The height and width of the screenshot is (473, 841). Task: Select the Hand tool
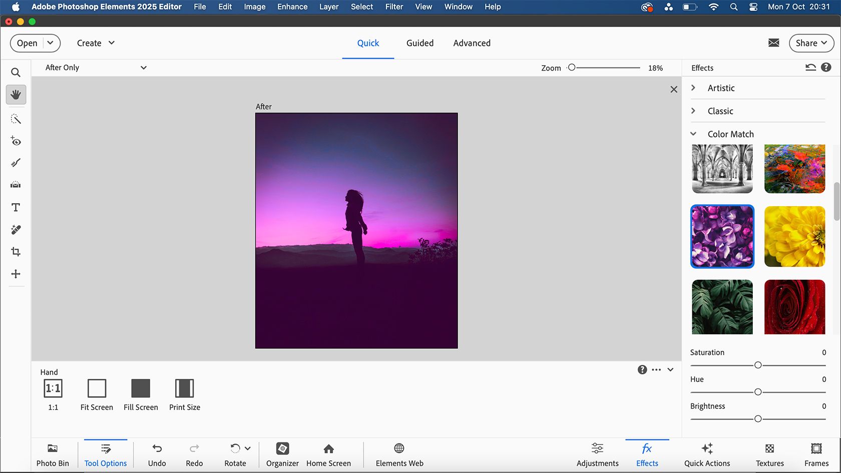click(16, 95)
